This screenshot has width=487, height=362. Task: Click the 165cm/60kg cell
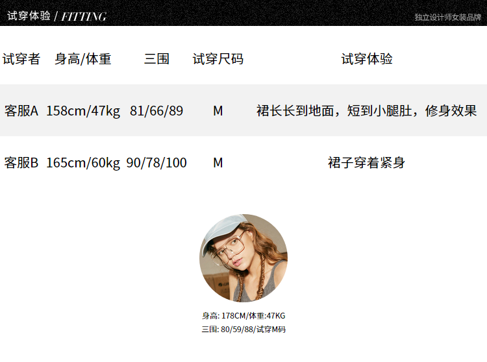pyautogui.click(x=83, y=163)
